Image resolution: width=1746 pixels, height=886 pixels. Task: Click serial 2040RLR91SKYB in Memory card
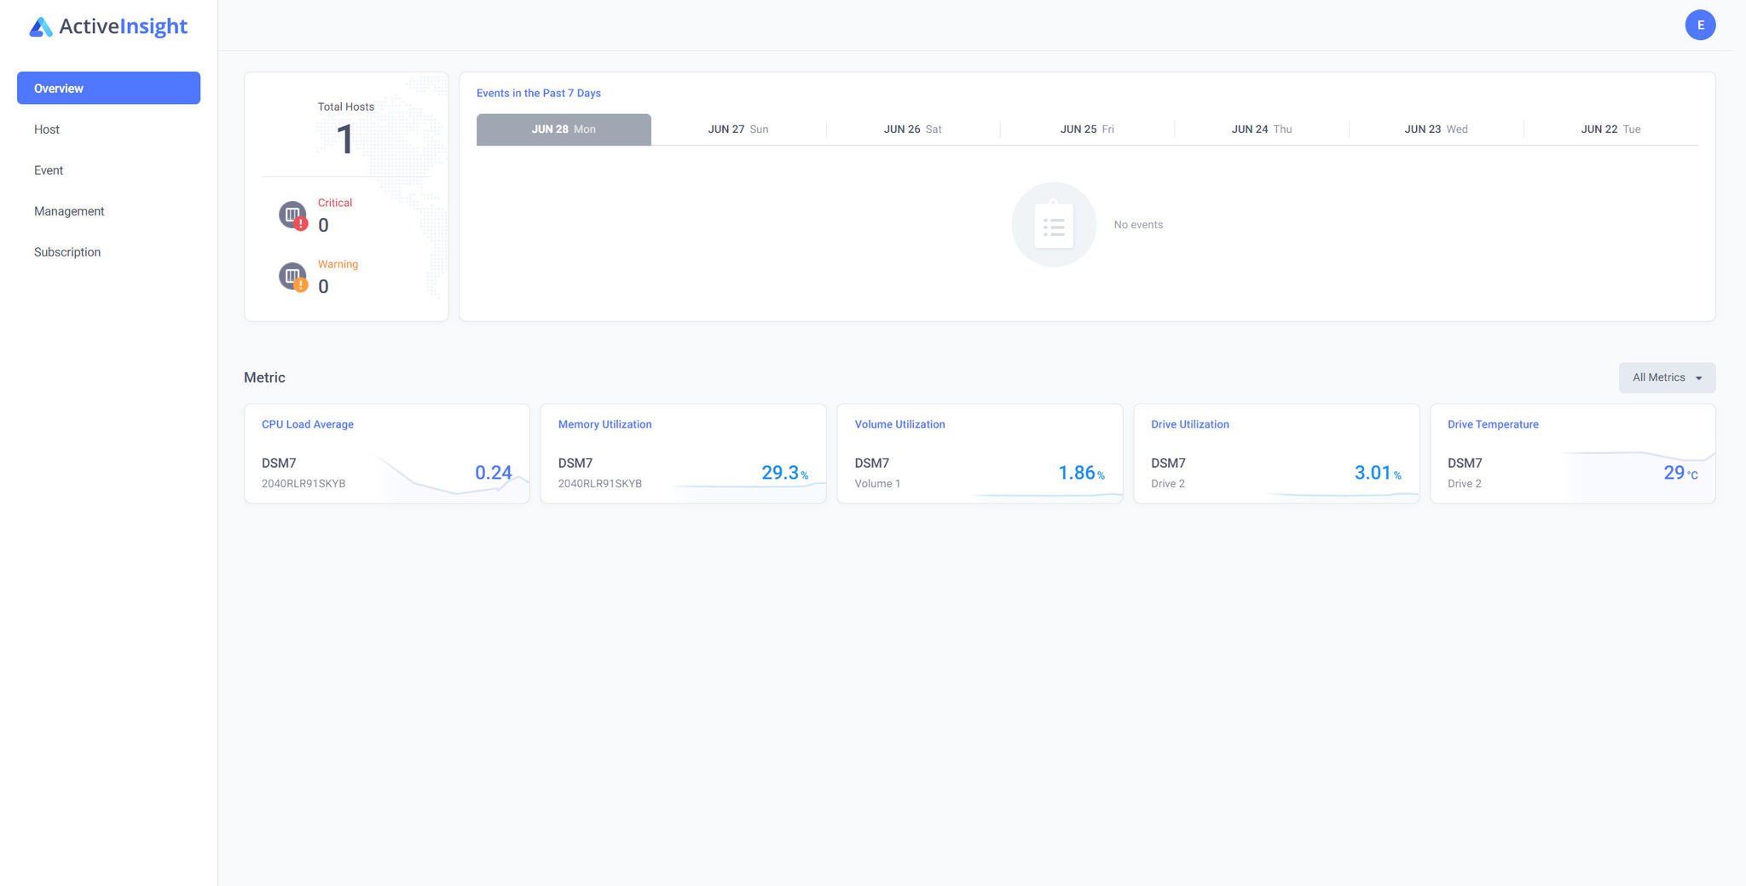(x=600, y=484)
